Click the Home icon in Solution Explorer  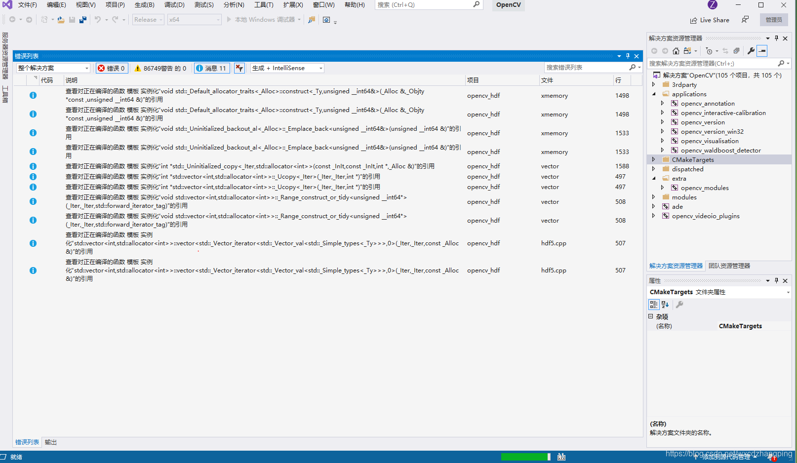(676, 51)
